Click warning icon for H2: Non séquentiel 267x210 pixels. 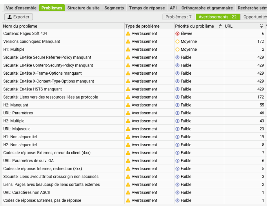pos(128,145)
